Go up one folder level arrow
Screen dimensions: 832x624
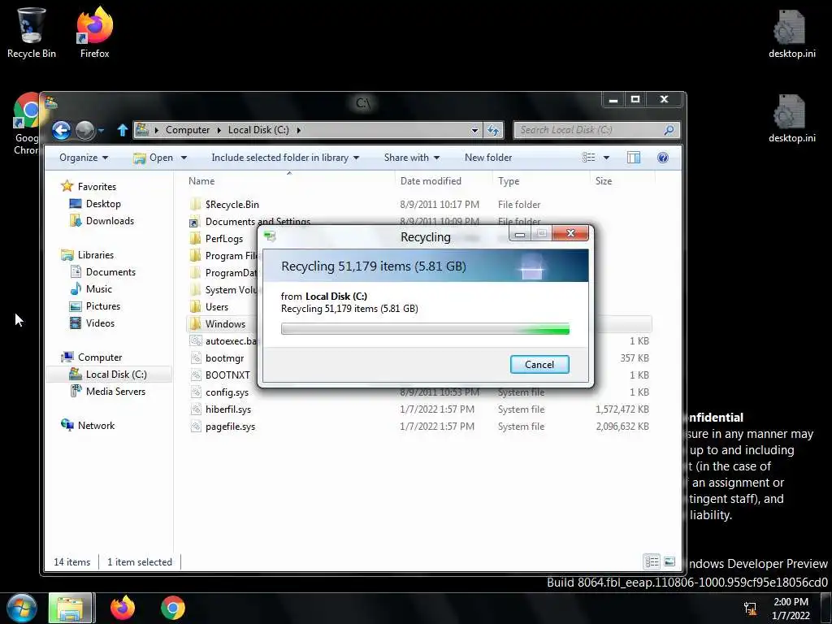coord(123,130)
